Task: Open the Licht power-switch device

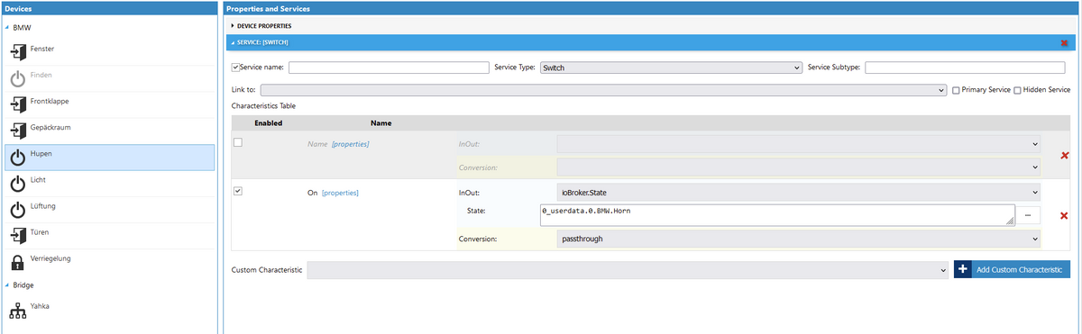Action: pyautogui.click(x=18, y=185)
